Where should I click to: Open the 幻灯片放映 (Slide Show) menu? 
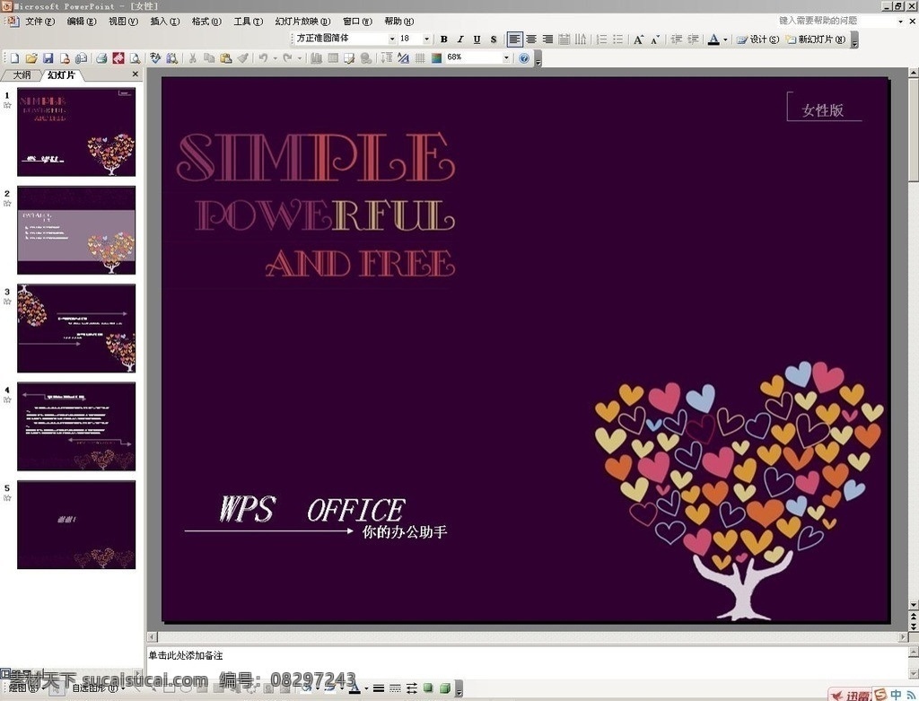coord(302,22)
